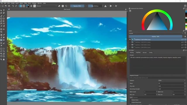The width and height of the screenshot is (187, 105).
Task: Open the layer filter options icon
Action: click(185, 34)
